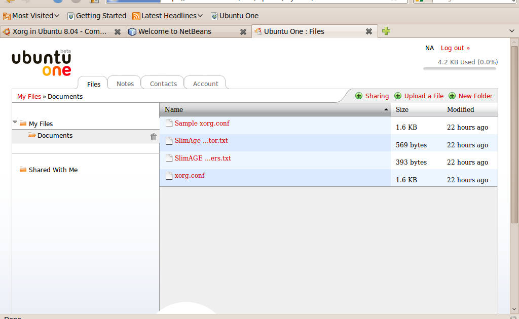Click the Documents breadcrumb text
The width and height of the screenshot is (519, 319).
pyautogui.click(x=65, y=97)
